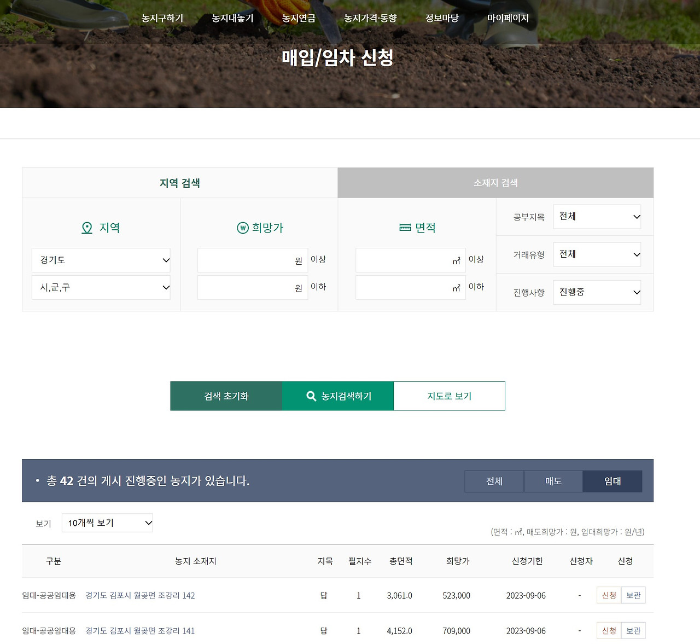Open the 마이페이지 menu
700x644 pixels.
(x=508, y=18)
